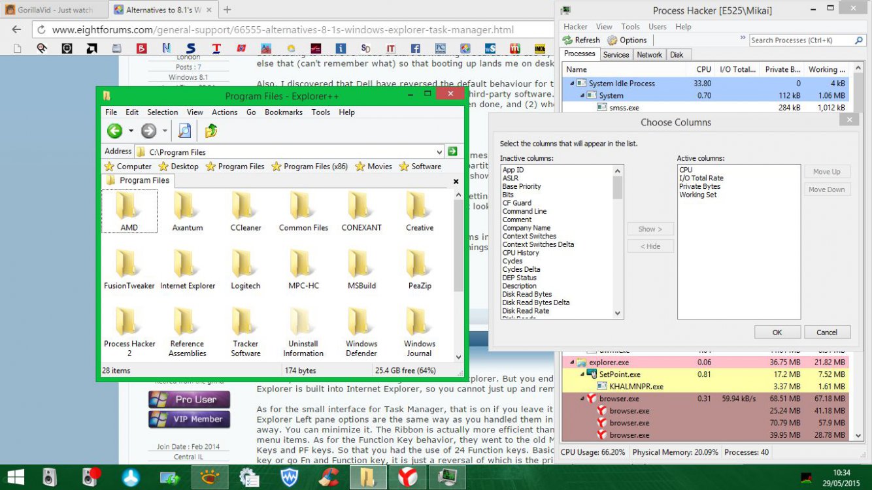Screen dimensions: 872x490
Task: Select the Windows Defender folder
Action: [361, 331]
